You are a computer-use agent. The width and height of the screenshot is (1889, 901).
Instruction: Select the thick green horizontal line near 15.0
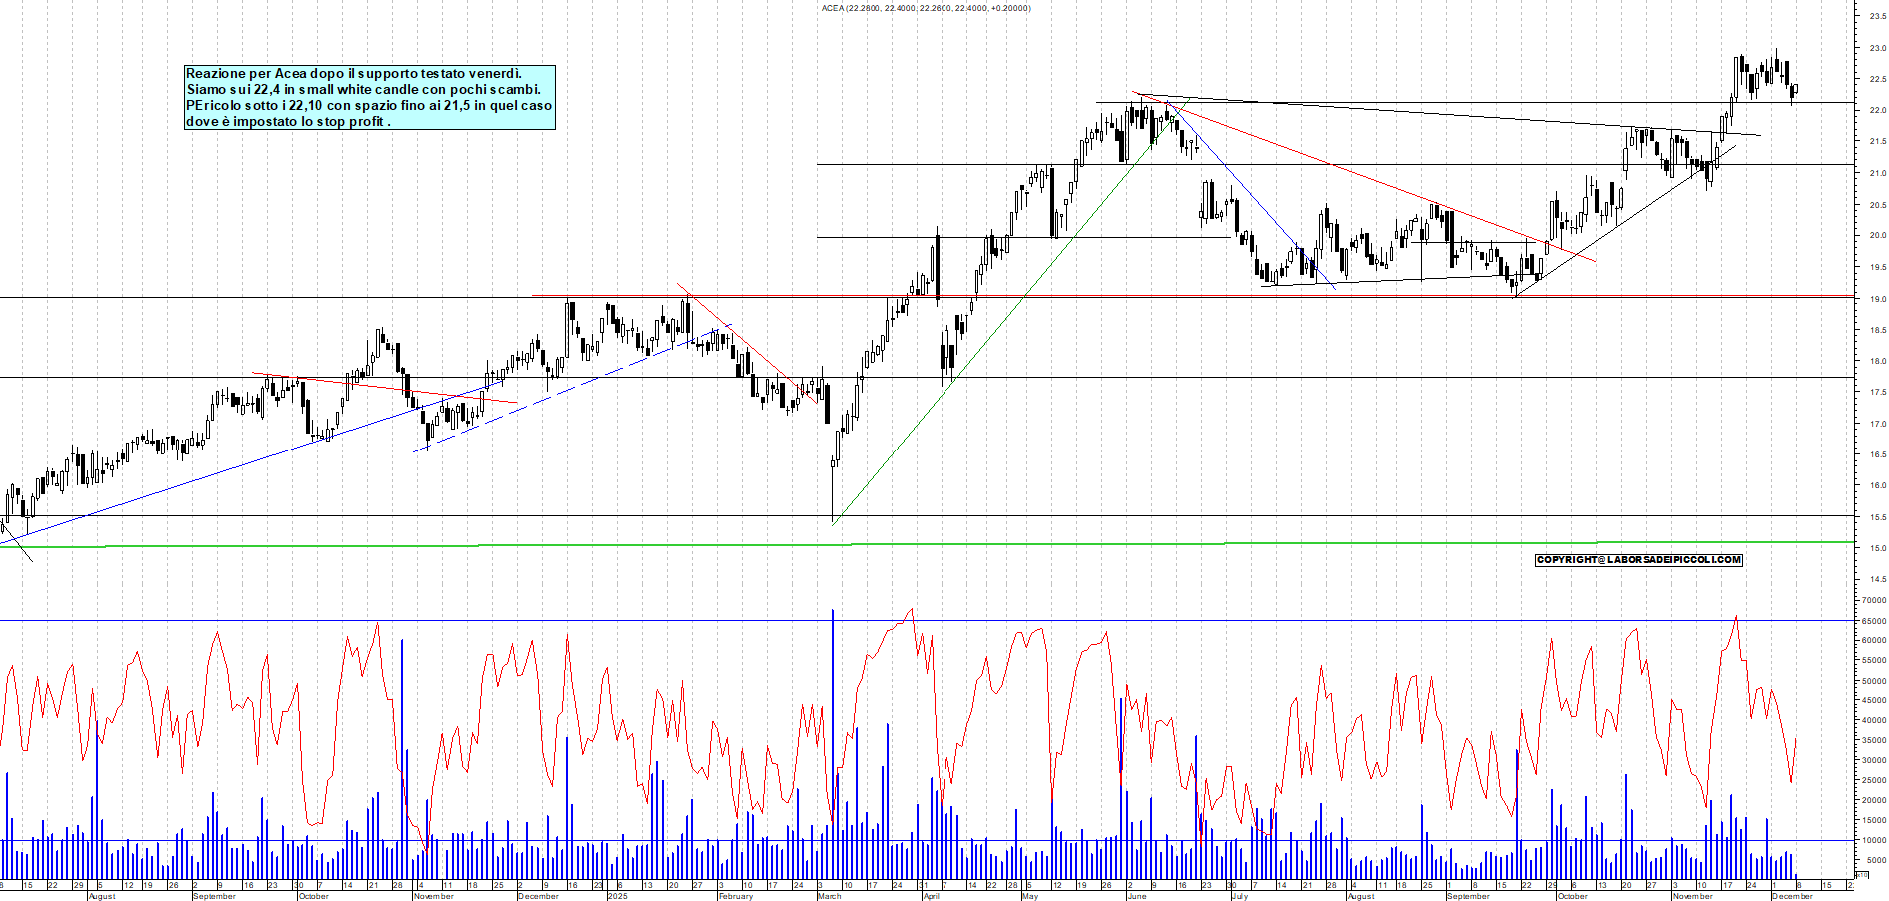[x=999, y=544]
